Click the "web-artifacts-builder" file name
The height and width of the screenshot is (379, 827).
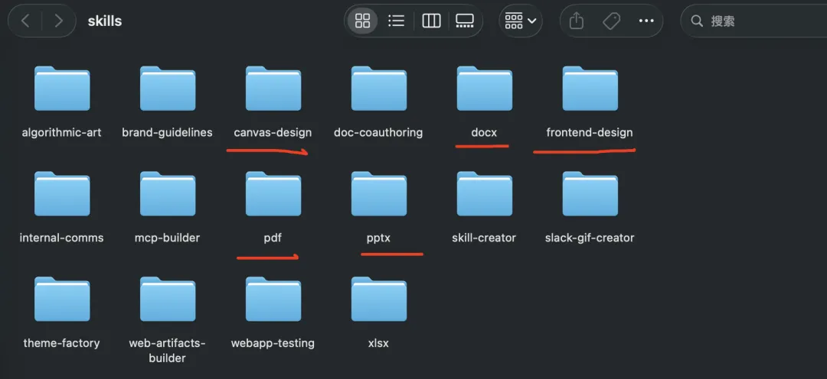coord(167,351)
